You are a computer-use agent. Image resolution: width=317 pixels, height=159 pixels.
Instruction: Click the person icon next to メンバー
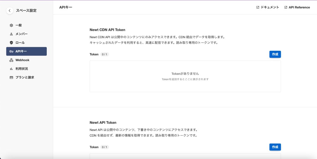[x=11, y=34]
